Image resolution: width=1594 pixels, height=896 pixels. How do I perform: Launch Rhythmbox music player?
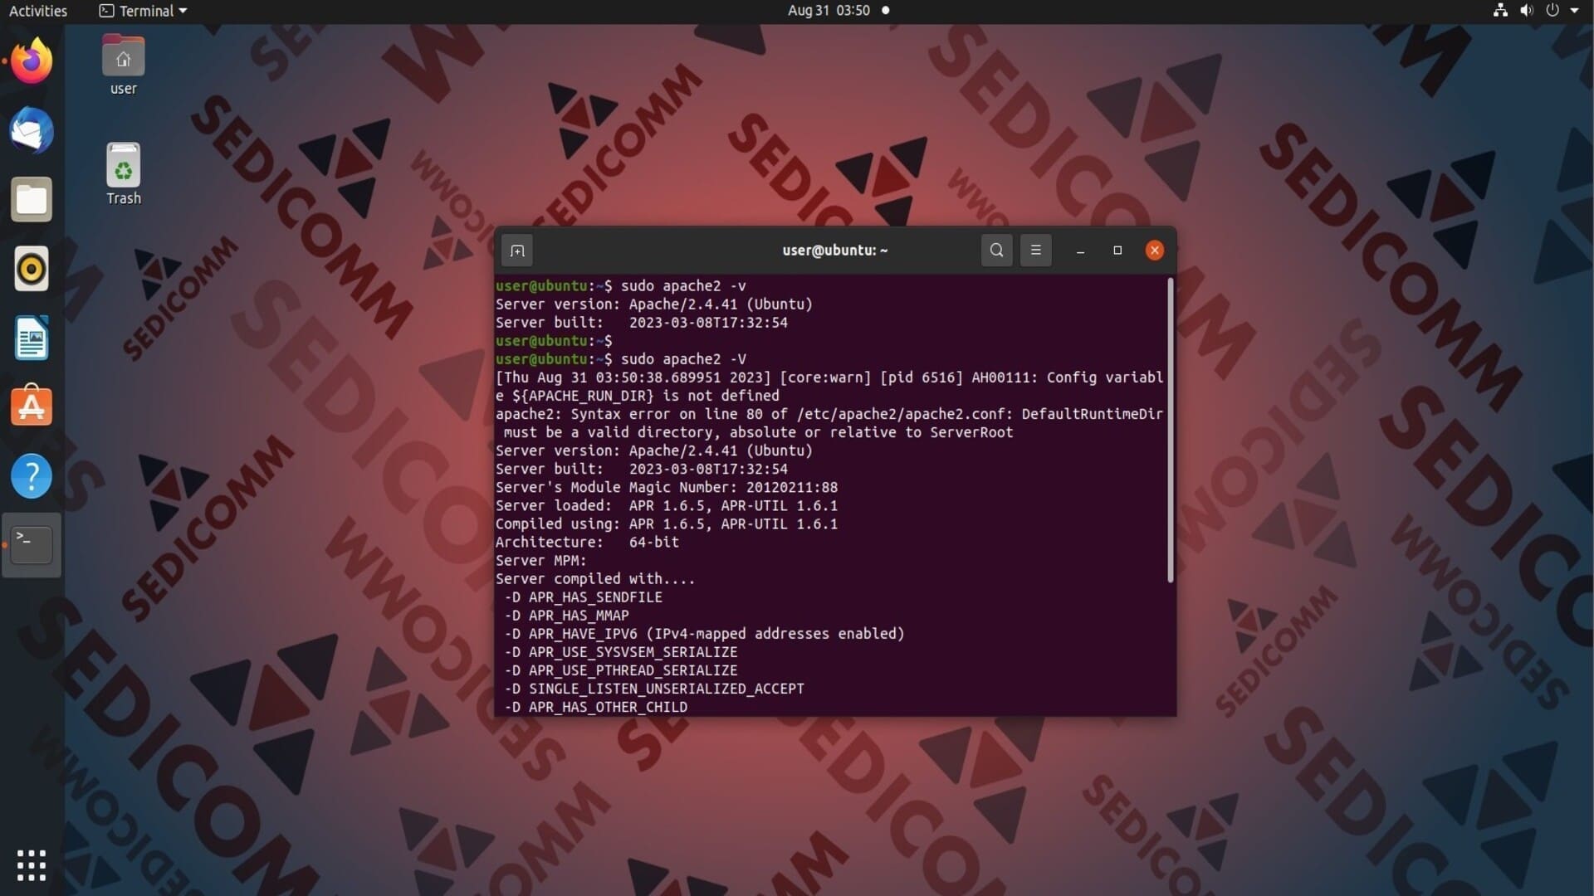tap(32, 269)
